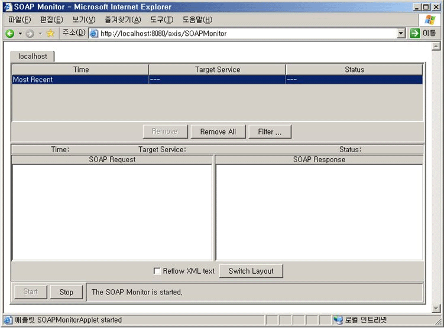Minimize the Internet Explorer window
The height and width of the screenshot is (328, 444).
coord(417,7)
